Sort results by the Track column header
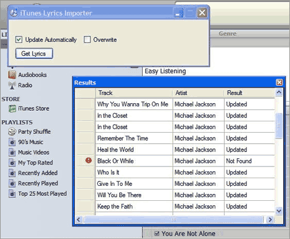This screenshot has height=239, width=290. pyautogui.click(x=134, y=93)
